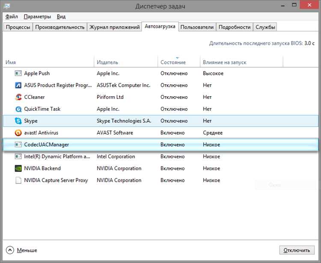Maximize the Диспетчер задач window
The width and height of the screenshot is (321, 263).
coord(294,5)
